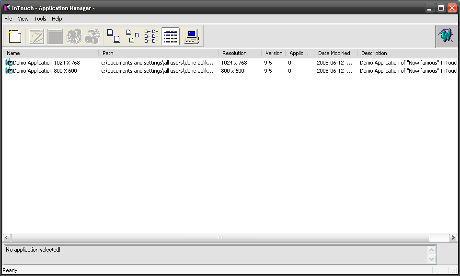The height and width of the screenshot is (276, 460).
Task: Switch to Small Icons view
Action: pyautogui.click(x=132, y=36)
